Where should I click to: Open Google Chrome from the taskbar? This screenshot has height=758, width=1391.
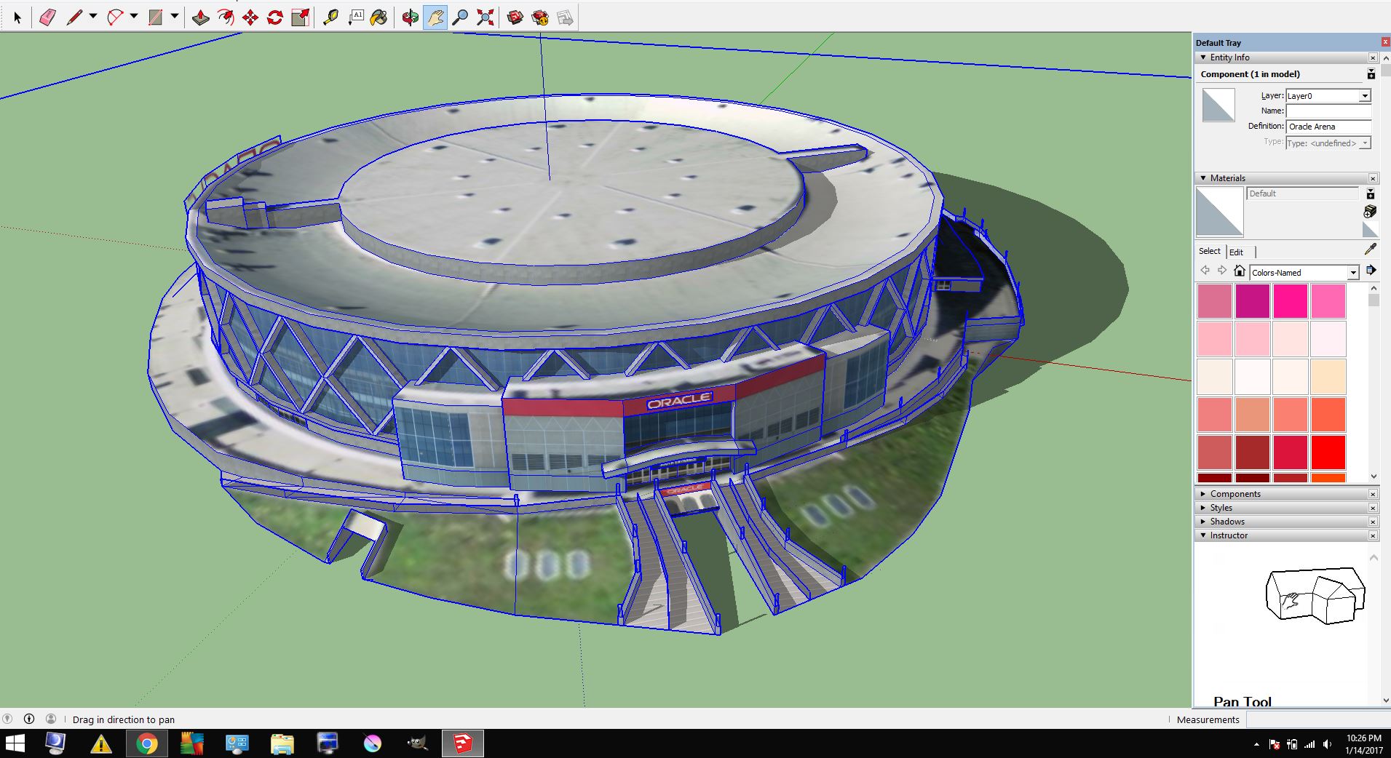point(147,743)
